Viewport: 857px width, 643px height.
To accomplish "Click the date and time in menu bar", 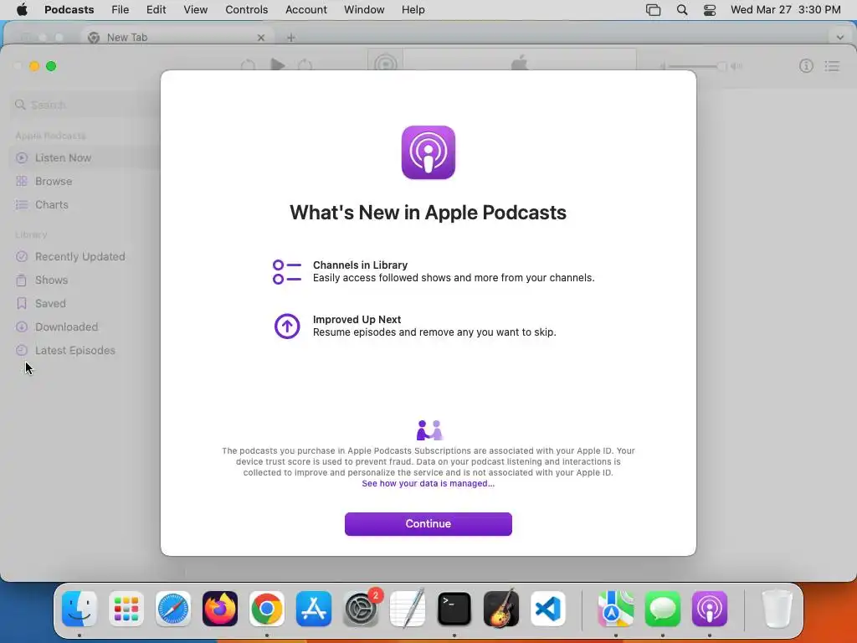I will (785, 10).
